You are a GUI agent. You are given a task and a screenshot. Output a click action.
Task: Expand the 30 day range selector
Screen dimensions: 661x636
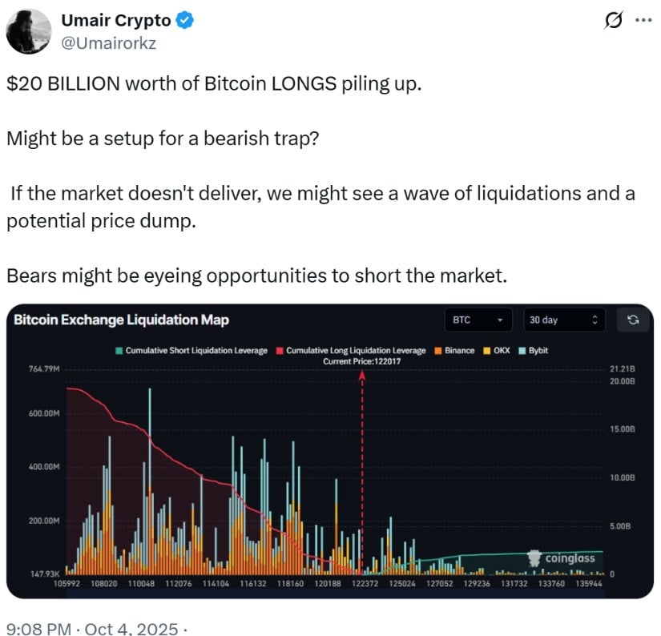(x=562, y=320)
